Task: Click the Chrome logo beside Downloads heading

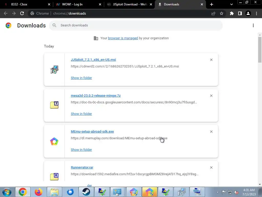Action: coord(8,25)
